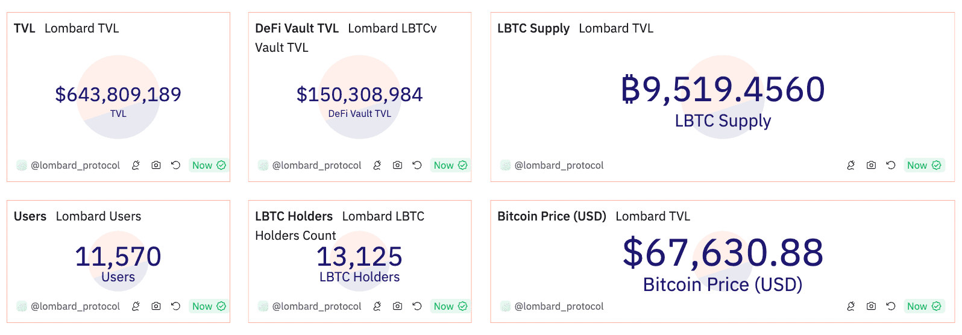The width and height of the screenshot is (962, 335).
Task: Click plug icon on Users card
Action: 136,306
